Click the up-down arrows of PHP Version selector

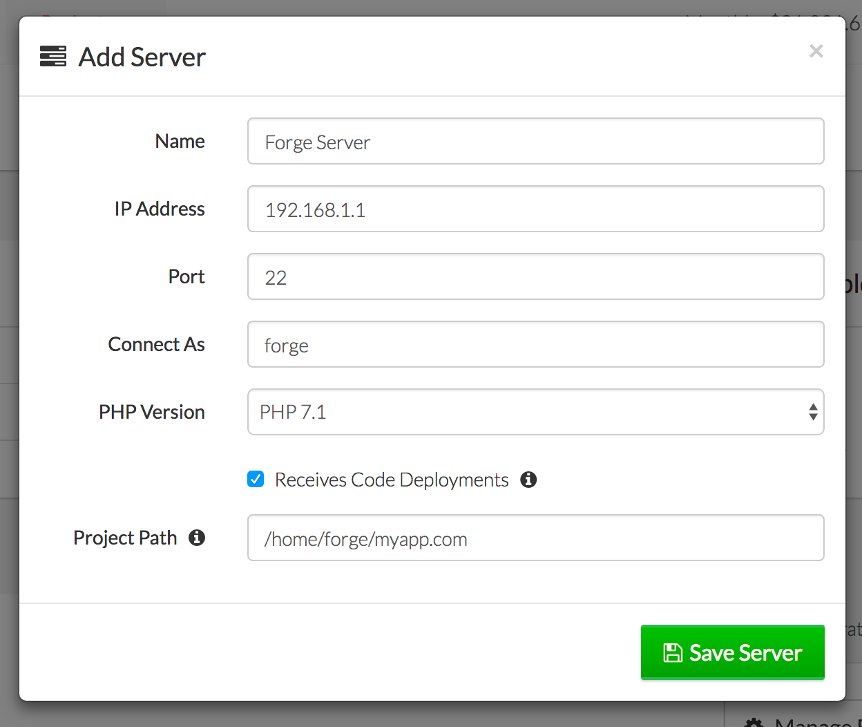[x=813, y=412]
